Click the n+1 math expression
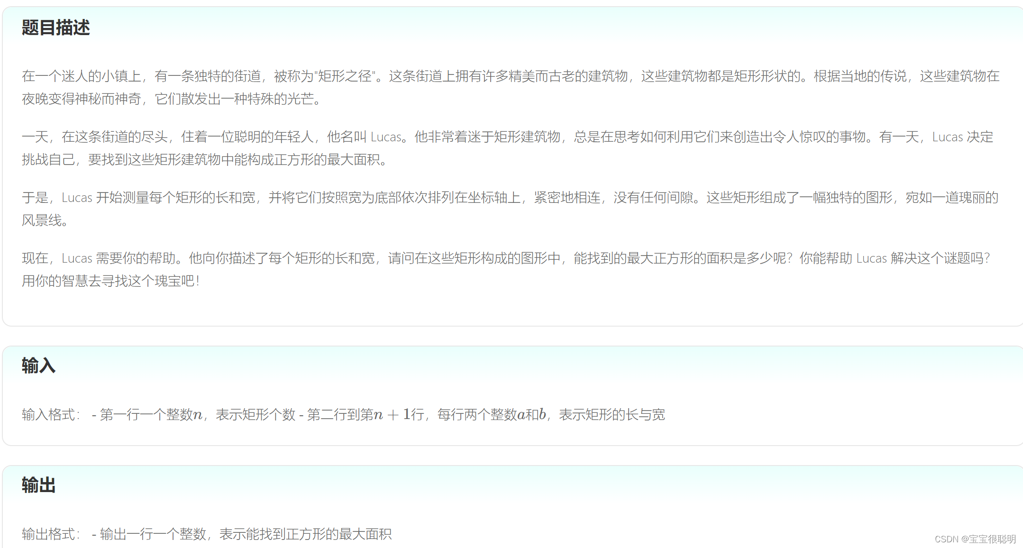The image size is (1023, 548). coord(392,415)
